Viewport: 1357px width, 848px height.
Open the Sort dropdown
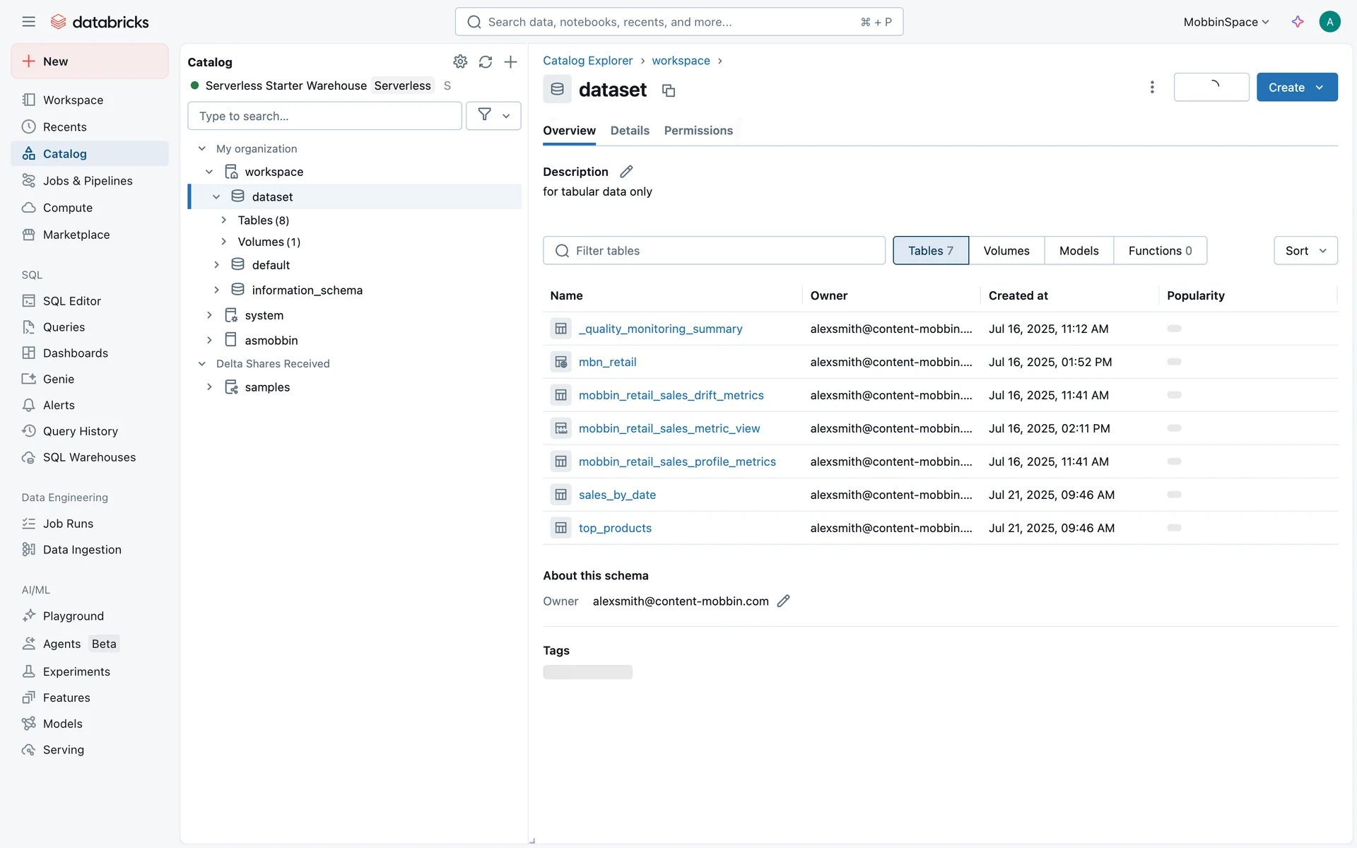(1305, 251)
